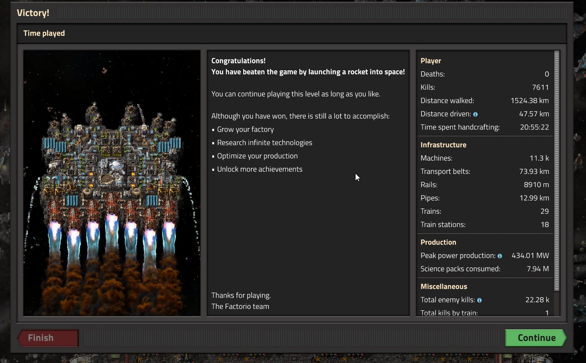Click the Time played heading

tap(44, 33)
